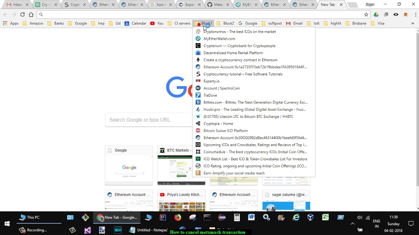Screen dimensions: 419x235
Task: Open Excel from the taskbar
Action: click(325, 217)
